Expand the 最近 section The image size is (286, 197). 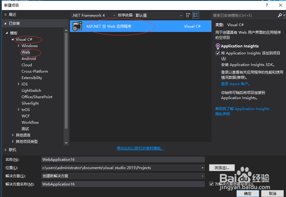pos(6,15)
